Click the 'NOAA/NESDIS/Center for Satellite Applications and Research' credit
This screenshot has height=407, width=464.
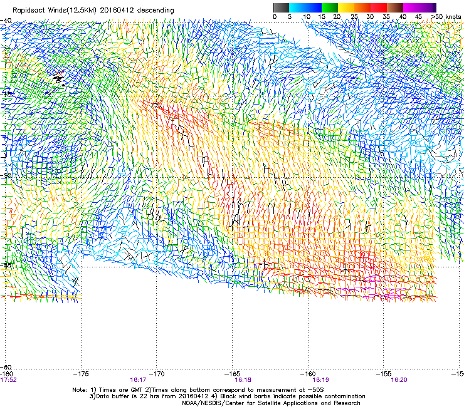tap(271, 403)
